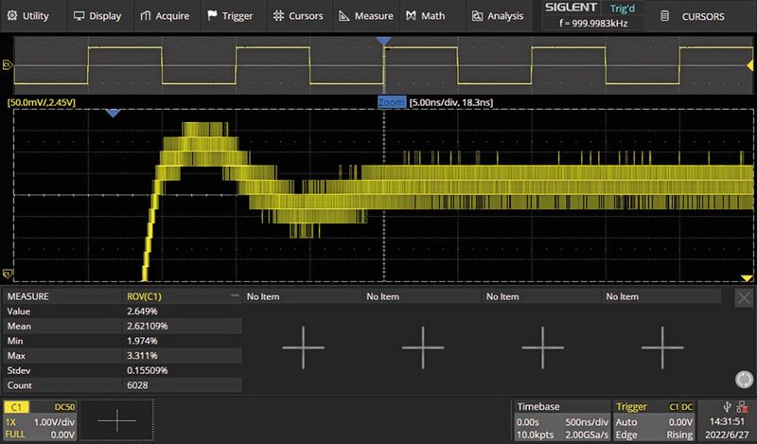The width and height of the screenshot is (757, 444).
Task: Click the clock showing 14:31:51
Action: 727,422
